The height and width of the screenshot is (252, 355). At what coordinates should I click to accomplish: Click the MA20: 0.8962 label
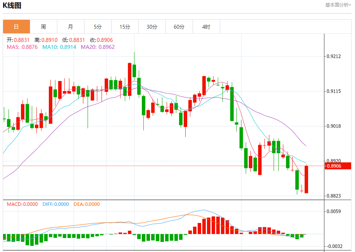98,47
